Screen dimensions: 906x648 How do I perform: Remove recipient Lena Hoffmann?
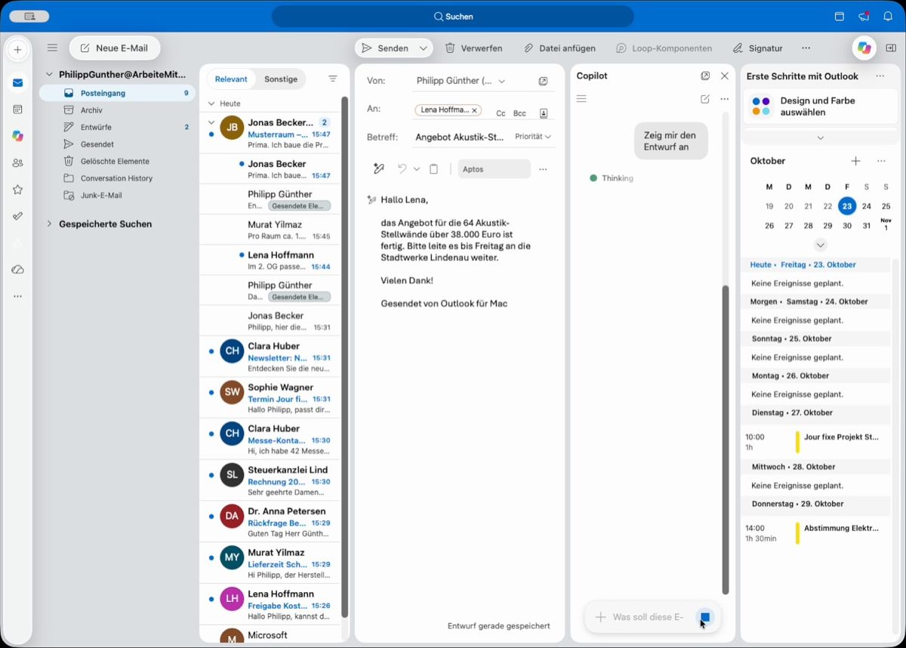point(474,110)
